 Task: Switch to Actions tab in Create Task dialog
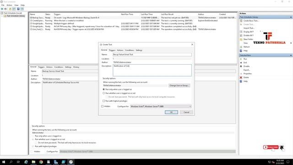pyautogui.click(x=120, y=50)
